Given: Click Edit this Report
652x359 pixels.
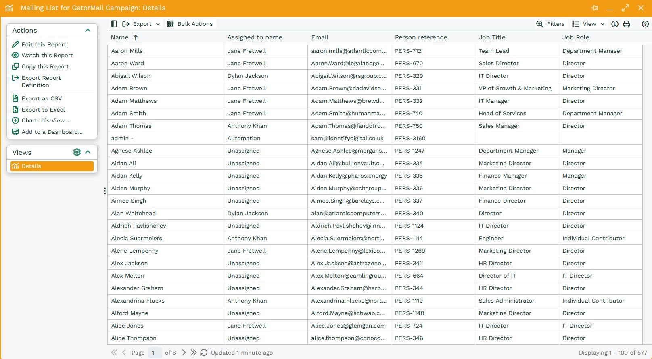Looking at the screenshot, I should tap(44, 44).
